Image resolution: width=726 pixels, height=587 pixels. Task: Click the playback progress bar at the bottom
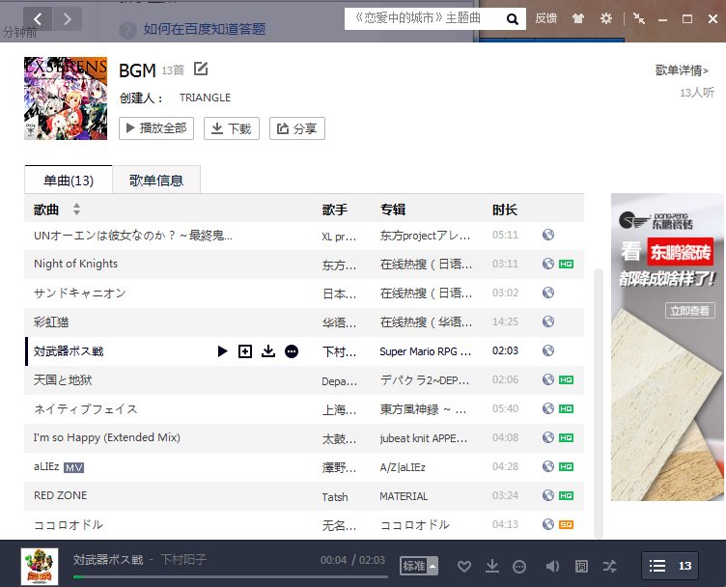click(x=241, y=576)
